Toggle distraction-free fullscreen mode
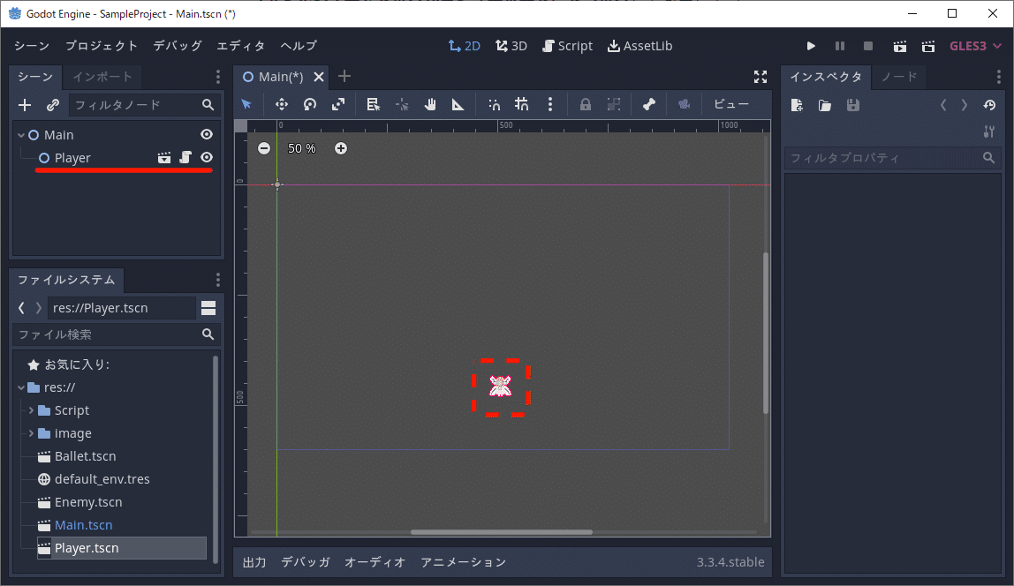The width and height of the screenshot is (1014, 586). [x=760, y=77]
